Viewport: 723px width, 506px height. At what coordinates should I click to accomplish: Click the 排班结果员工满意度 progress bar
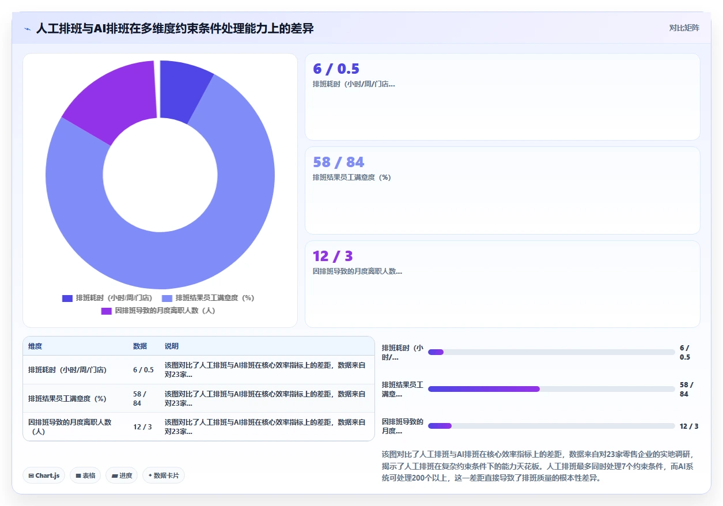(x=551, y=389)
